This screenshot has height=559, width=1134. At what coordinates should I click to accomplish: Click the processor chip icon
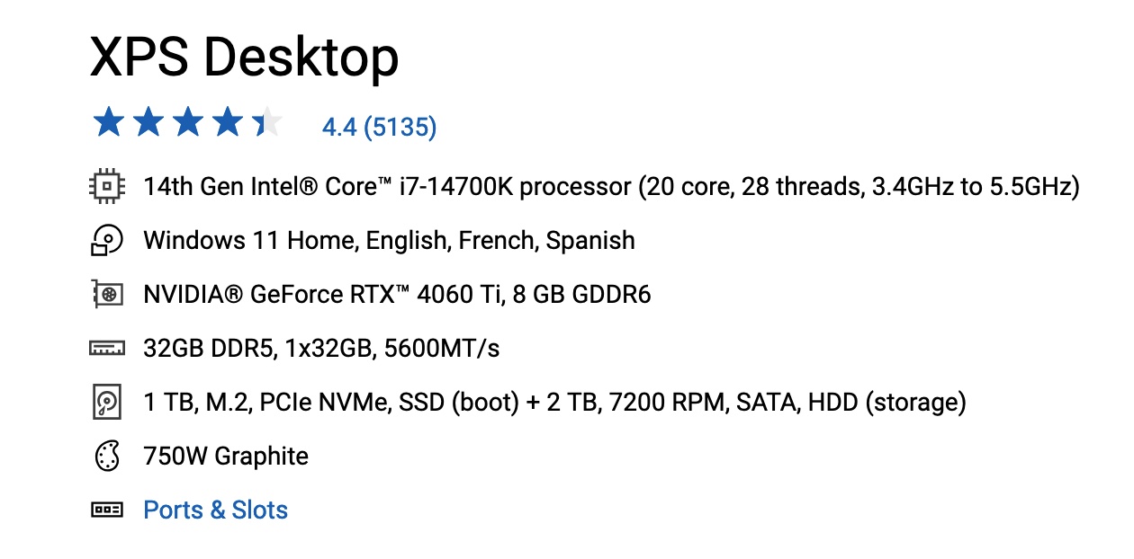(x=107, y=187)
